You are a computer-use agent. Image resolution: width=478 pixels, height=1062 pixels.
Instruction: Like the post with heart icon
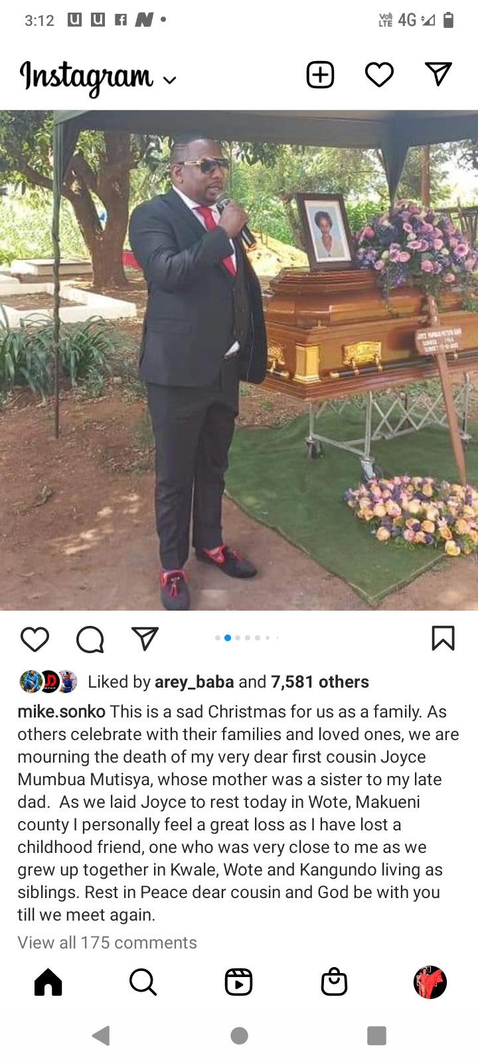35,639
